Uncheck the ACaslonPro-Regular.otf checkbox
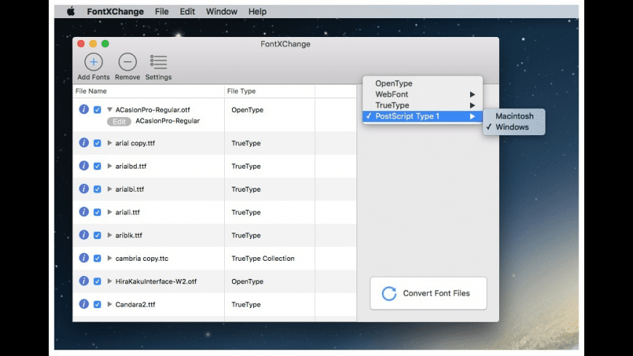633x356 pixels. (97, 110)
